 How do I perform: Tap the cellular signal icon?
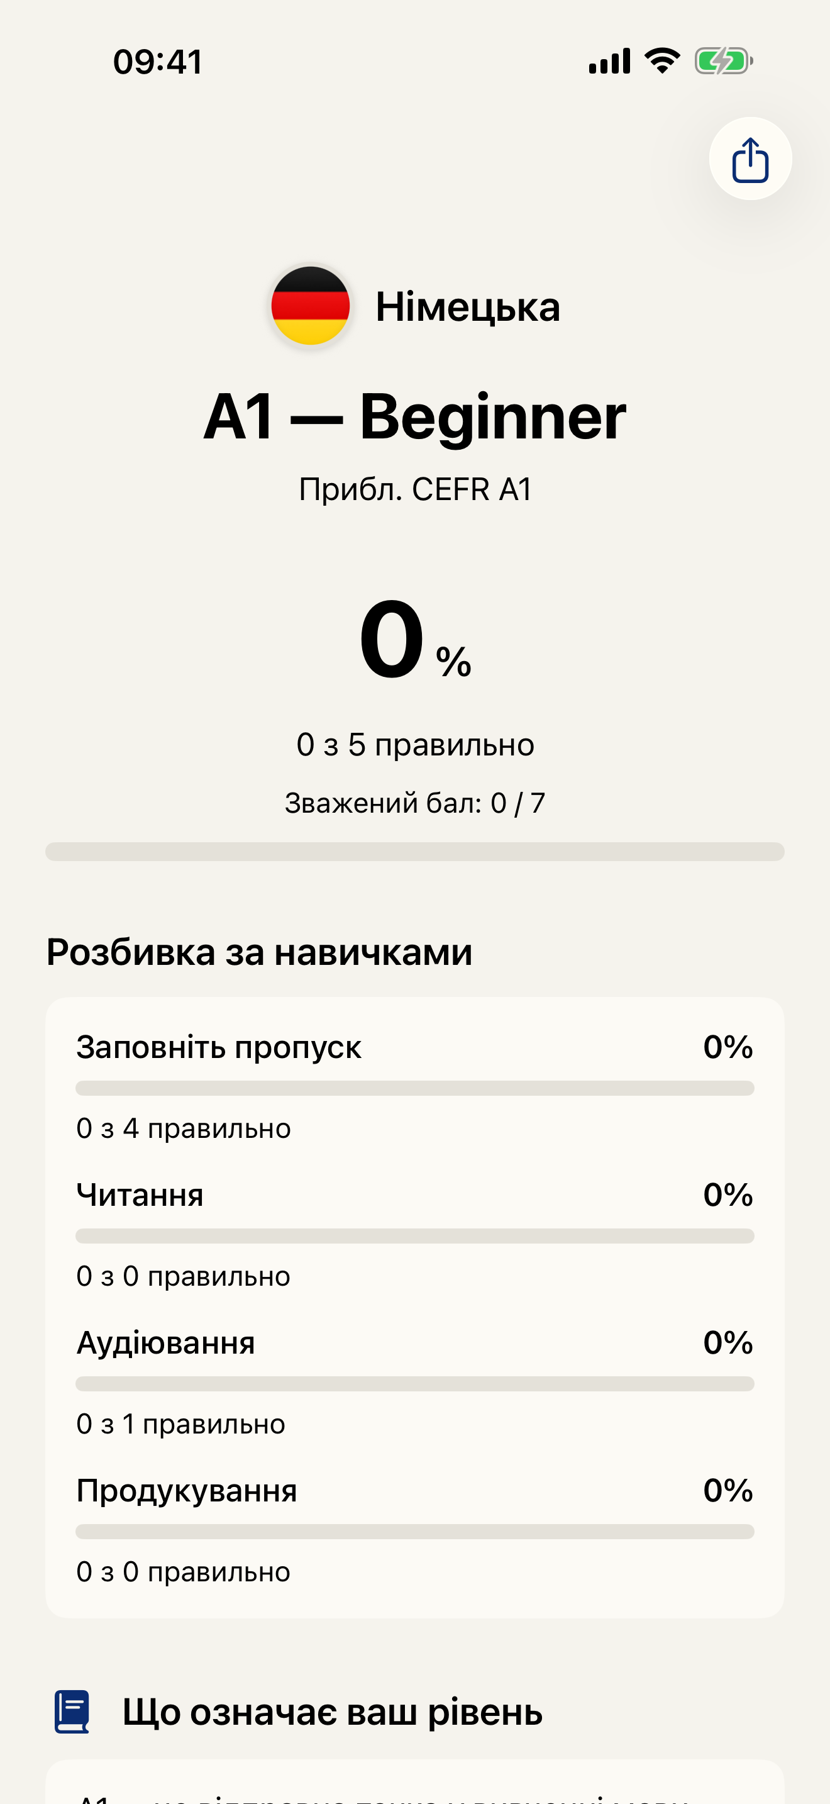pos(608,61)
